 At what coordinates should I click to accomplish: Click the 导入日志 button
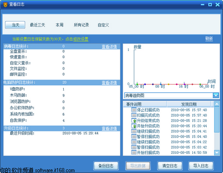pyautogui.click(x=201, y=166)
